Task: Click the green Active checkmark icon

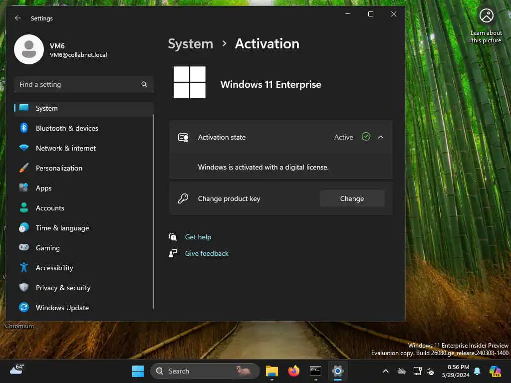Action: point(366,137)
